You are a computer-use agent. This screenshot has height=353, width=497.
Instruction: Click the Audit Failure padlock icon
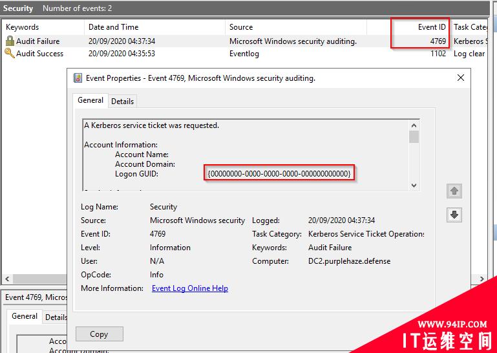(x=10, y=41)
